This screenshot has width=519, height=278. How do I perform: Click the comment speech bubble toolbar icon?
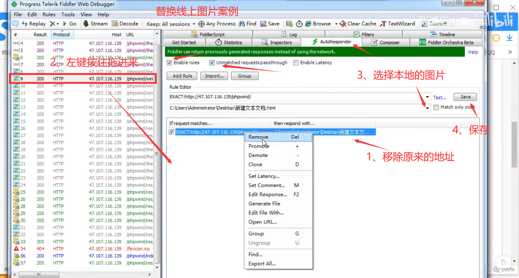pos(16,24)
